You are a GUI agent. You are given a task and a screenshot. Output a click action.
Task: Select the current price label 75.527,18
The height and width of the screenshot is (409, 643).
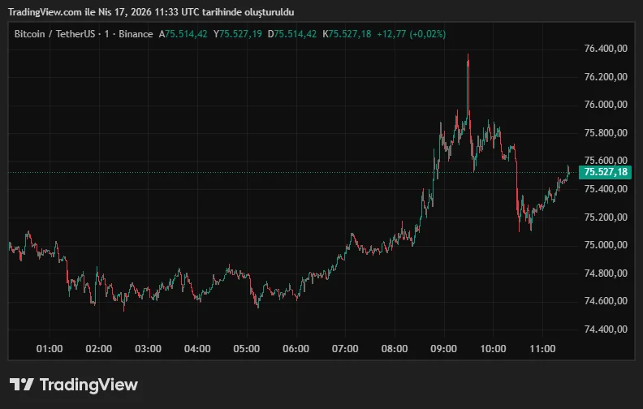point(605,172)
